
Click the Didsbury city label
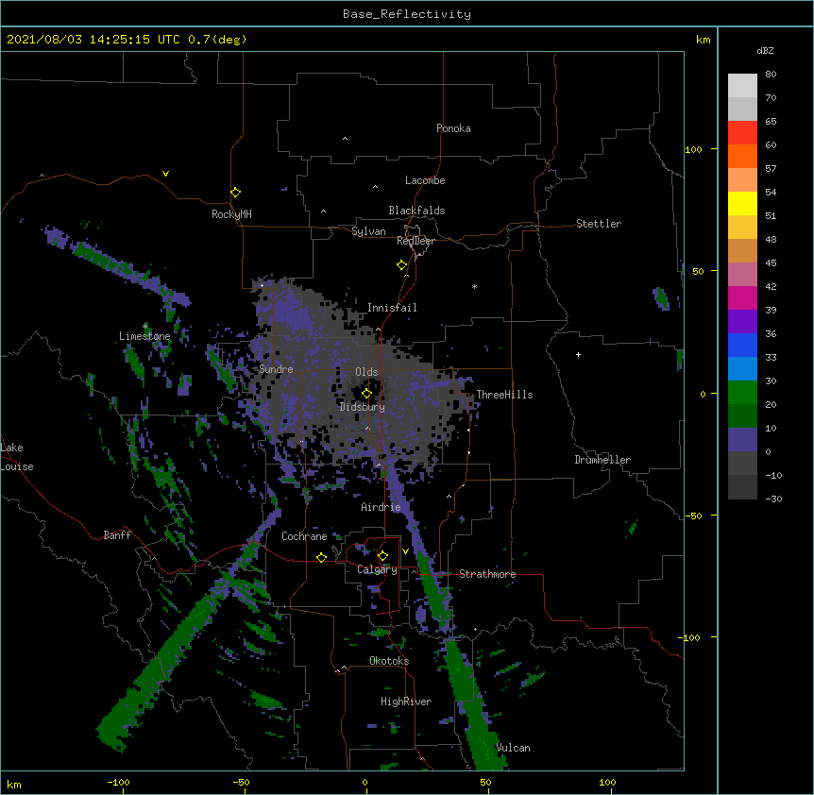pos(363,407)
